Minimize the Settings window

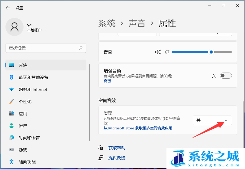point(210,5)
